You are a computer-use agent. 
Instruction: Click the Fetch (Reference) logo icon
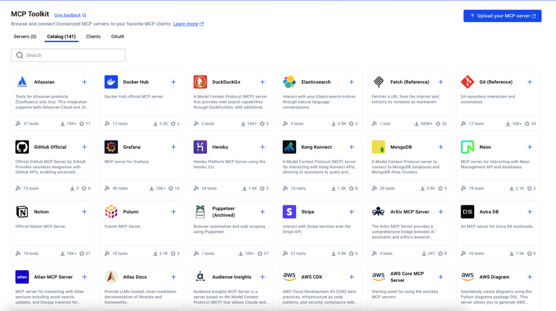click(x=378, y=82)
